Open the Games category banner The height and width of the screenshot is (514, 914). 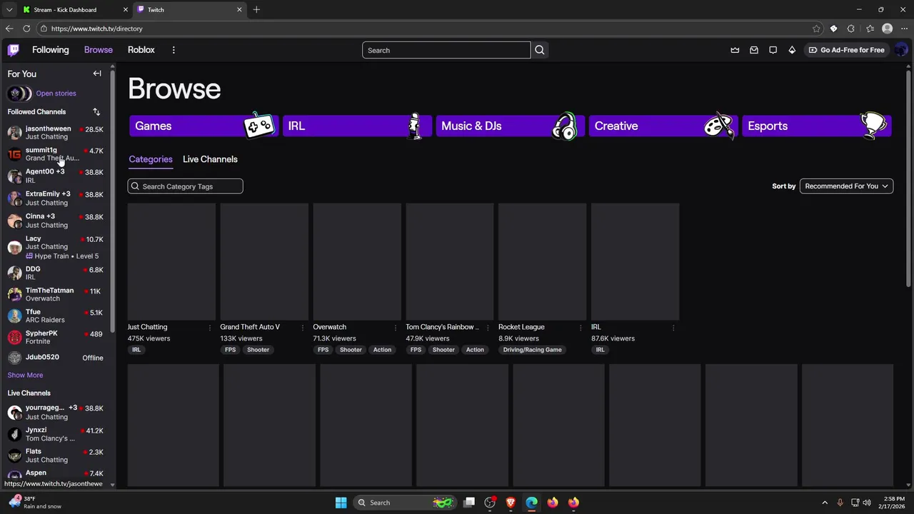click(x=204, y=126)
